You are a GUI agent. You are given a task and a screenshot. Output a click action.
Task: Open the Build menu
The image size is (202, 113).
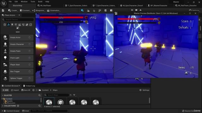(40, 2)
